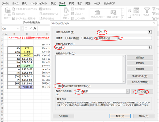Click the Edit Links icon
Screen dimensions: 159x122
coord(73,18)
